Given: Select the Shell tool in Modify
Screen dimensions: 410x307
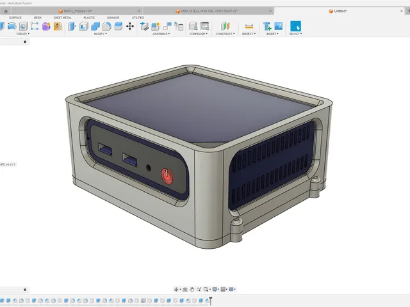Looking at the screenshot, I should click(84, 26).
